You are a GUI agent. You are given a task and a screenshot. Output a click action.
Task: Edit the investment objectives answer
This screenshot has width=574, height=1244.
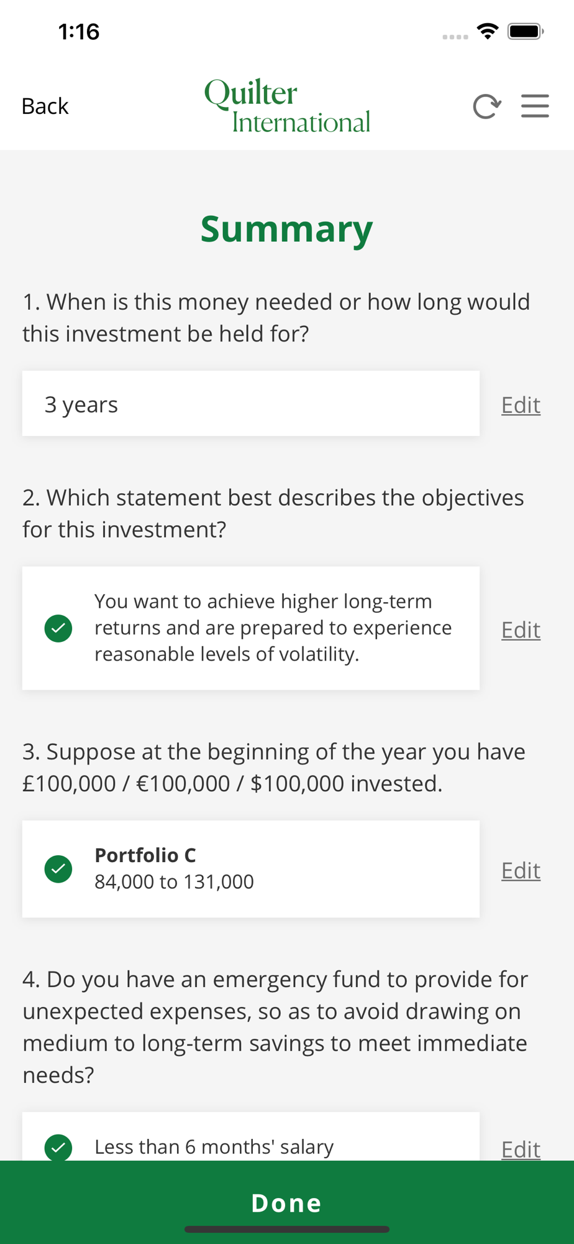tap(521, 629)
